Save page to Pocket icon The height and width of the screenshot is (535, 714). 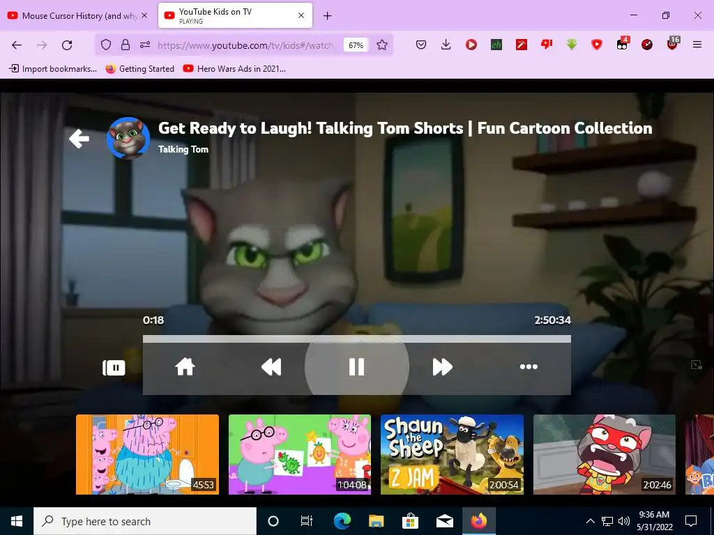[421, 45]
